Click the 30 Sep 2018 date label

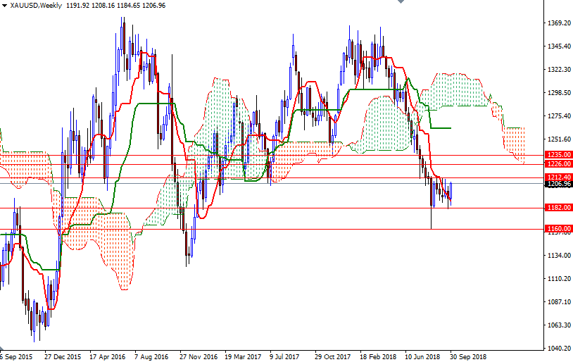468,356
